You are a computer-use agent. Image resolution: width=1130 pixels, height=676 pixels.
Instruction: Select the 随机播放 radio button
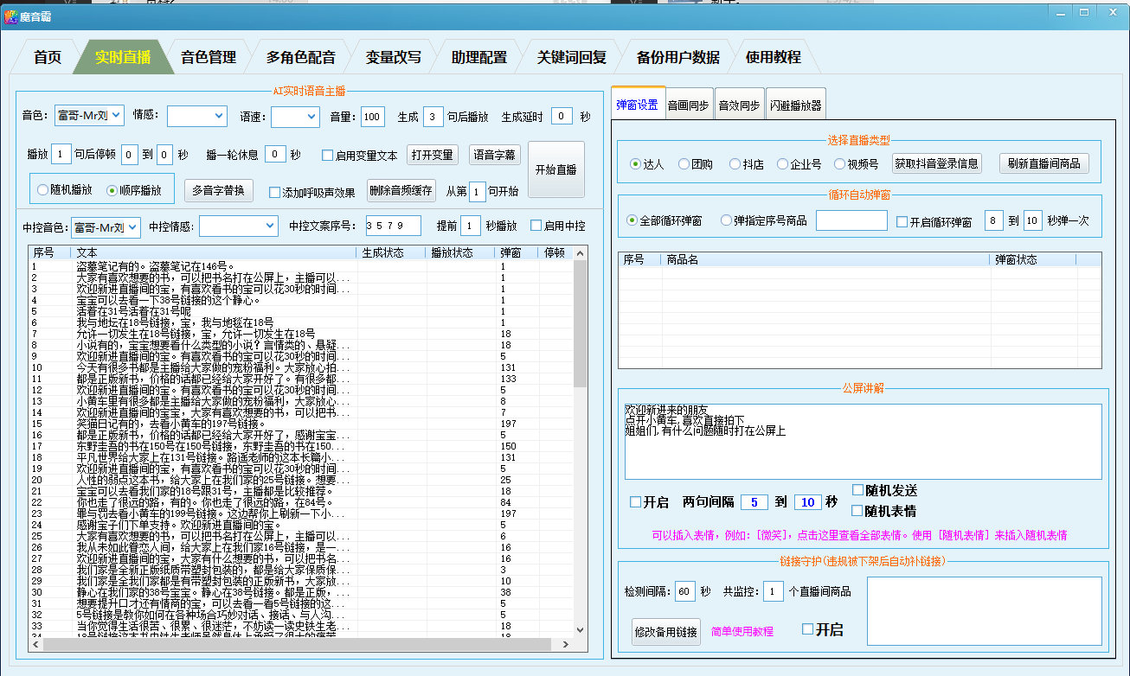click(x=42, y=190)
